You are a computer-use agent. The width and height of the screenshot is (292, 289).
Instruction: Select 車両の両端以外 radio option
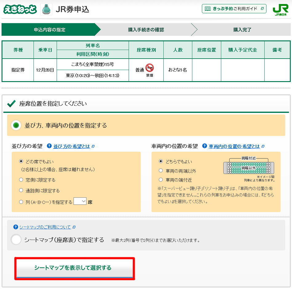pyautogui.click(x=161, y=171)
